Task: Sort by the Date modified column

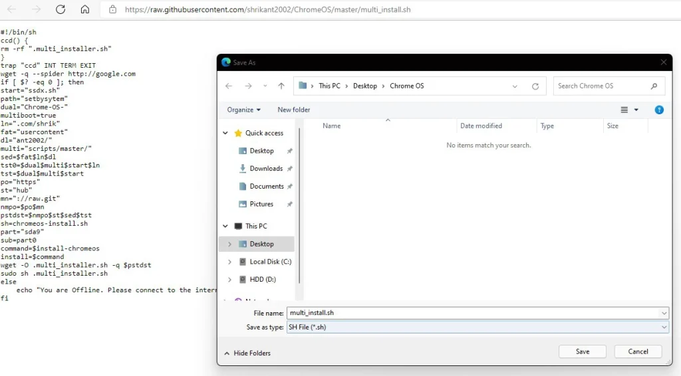Action: 481,126
